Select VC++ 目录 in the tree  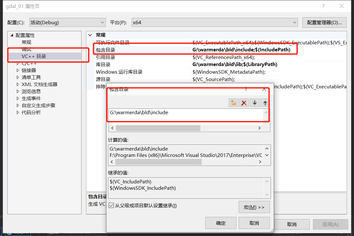(34, 56)
